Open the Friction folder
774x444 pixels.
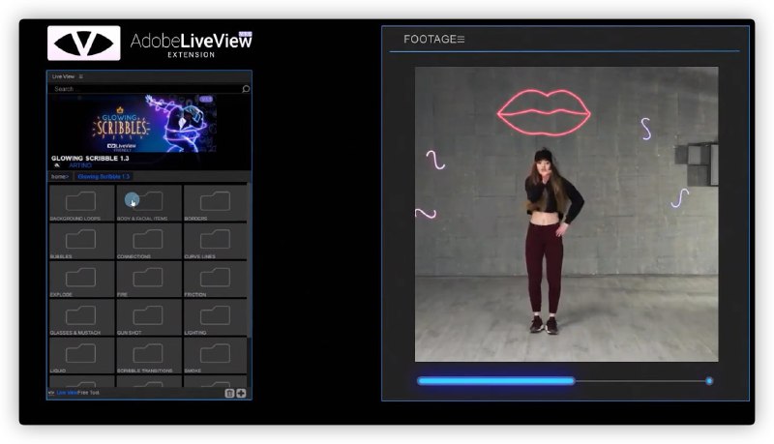[x=215, y=280]
